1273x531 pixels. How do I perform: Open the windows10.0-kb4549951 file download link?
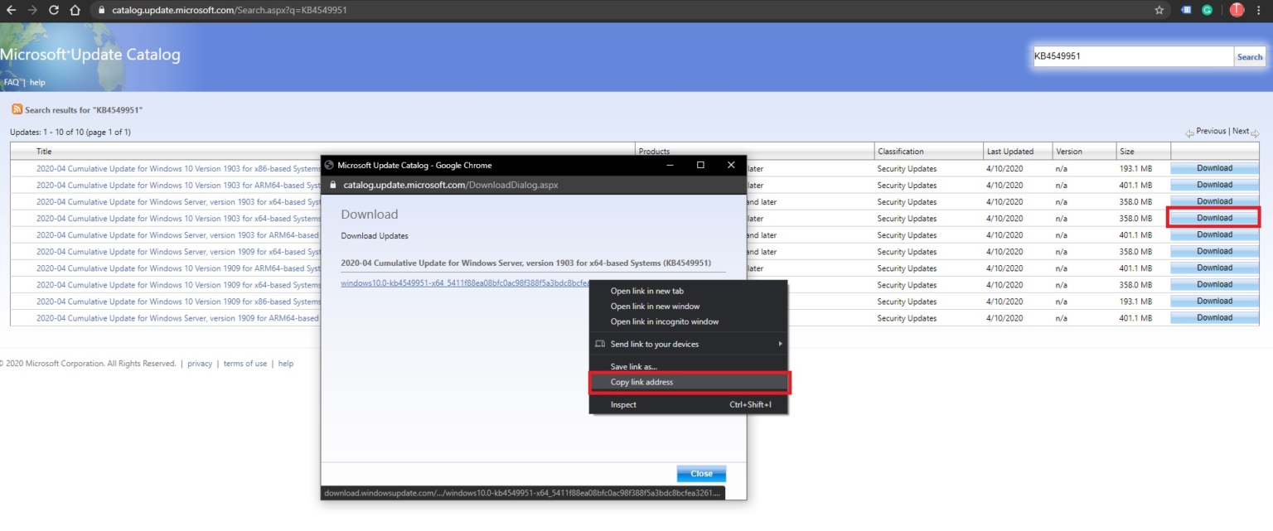pos(456,284)
